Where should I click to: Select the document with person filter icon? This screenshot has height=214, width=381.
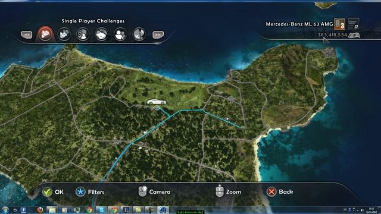click(x=83, y=34)
